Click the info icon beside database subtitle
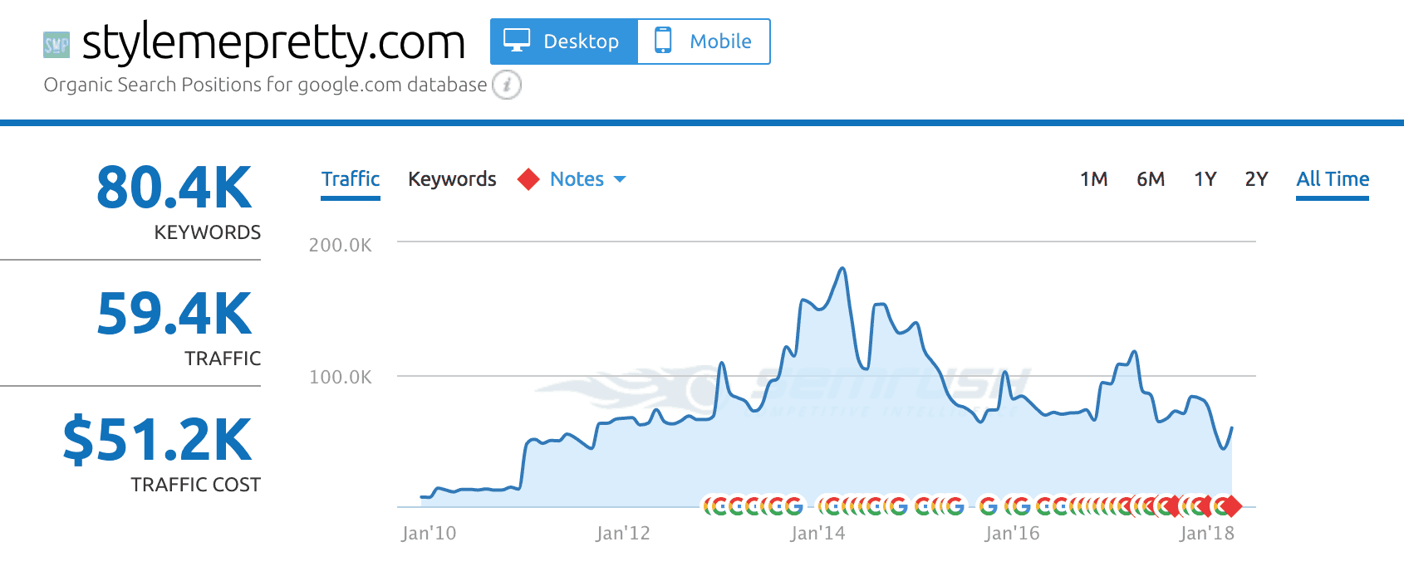The image size is (1404, 571). tap(507, 85)
